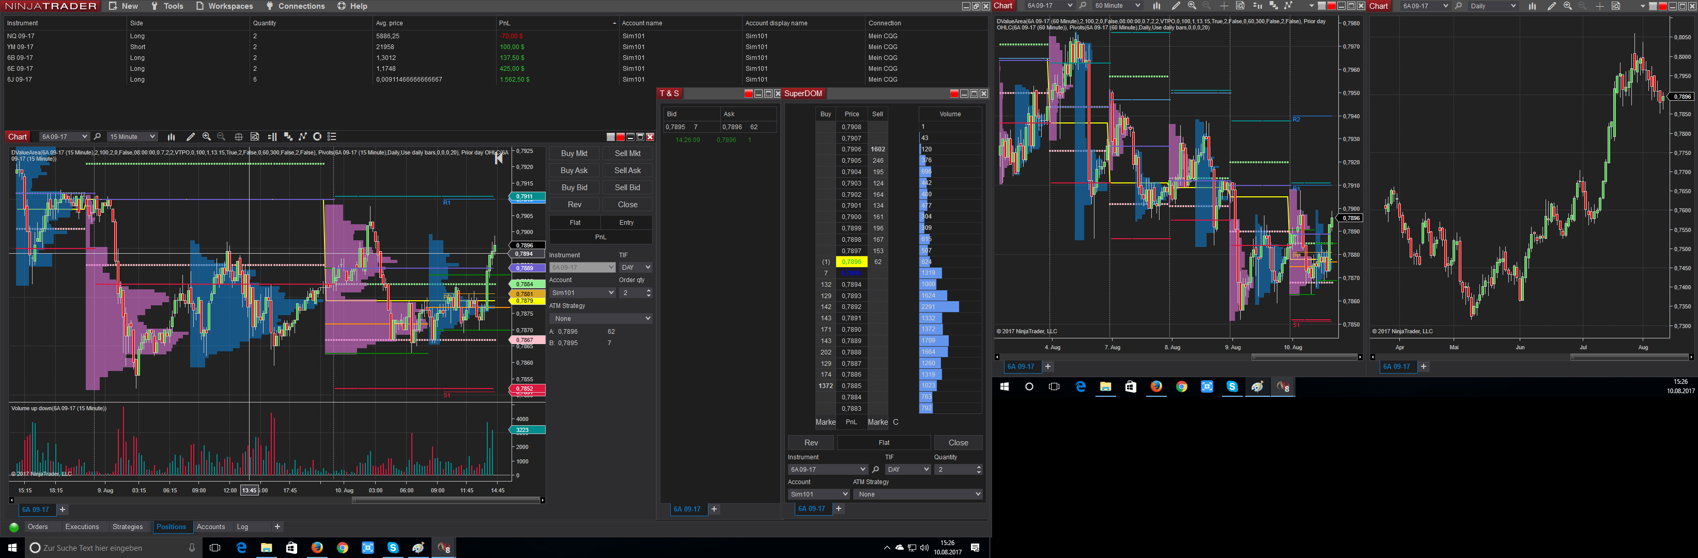The width and height of the screenshot is (1698, 558).
Task: Click the Sell Bid button
Action: (x=627, y=187)
